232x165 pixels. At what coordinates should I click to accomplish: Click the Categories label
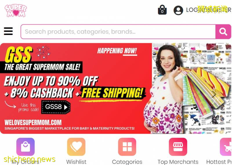point(127,162)
